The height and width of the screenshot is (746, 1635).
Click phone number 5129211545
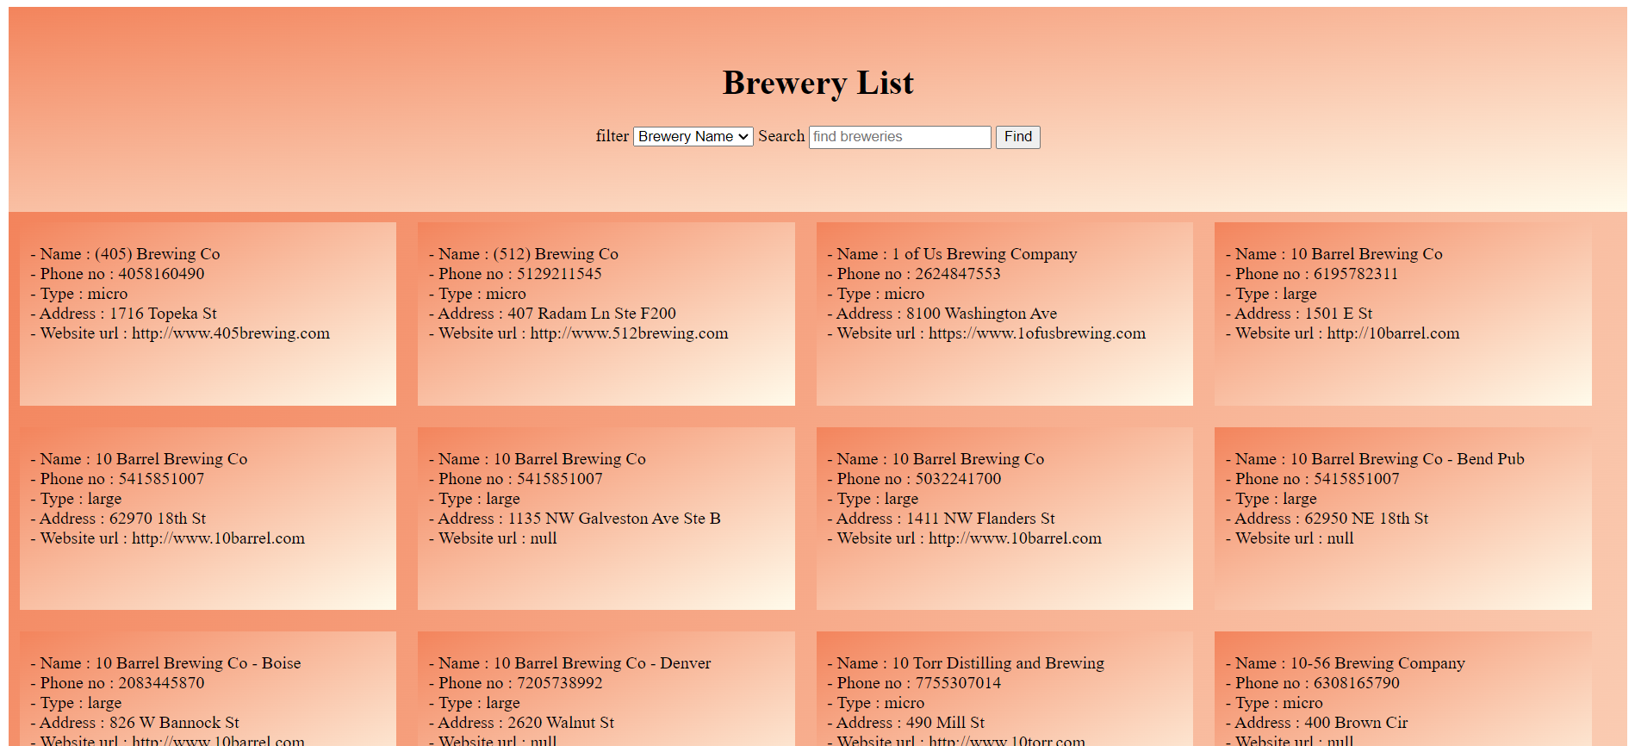click(559, 274)
